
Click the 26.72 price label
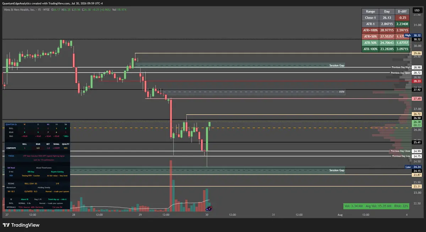417,114
